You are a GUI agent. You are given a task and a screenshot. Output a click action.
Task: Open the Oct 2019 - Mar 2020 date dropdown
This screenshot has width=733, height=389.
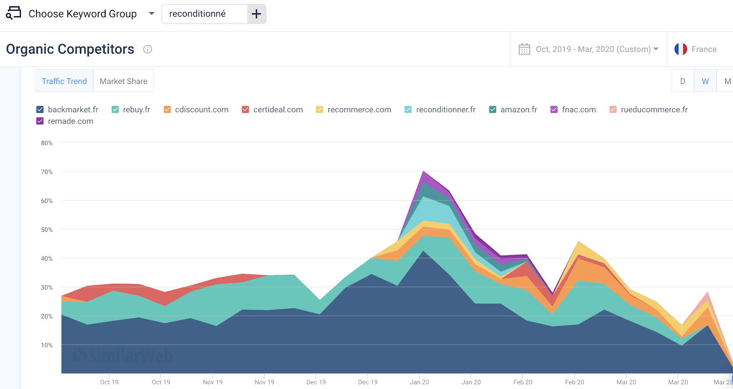coord(597,49)
